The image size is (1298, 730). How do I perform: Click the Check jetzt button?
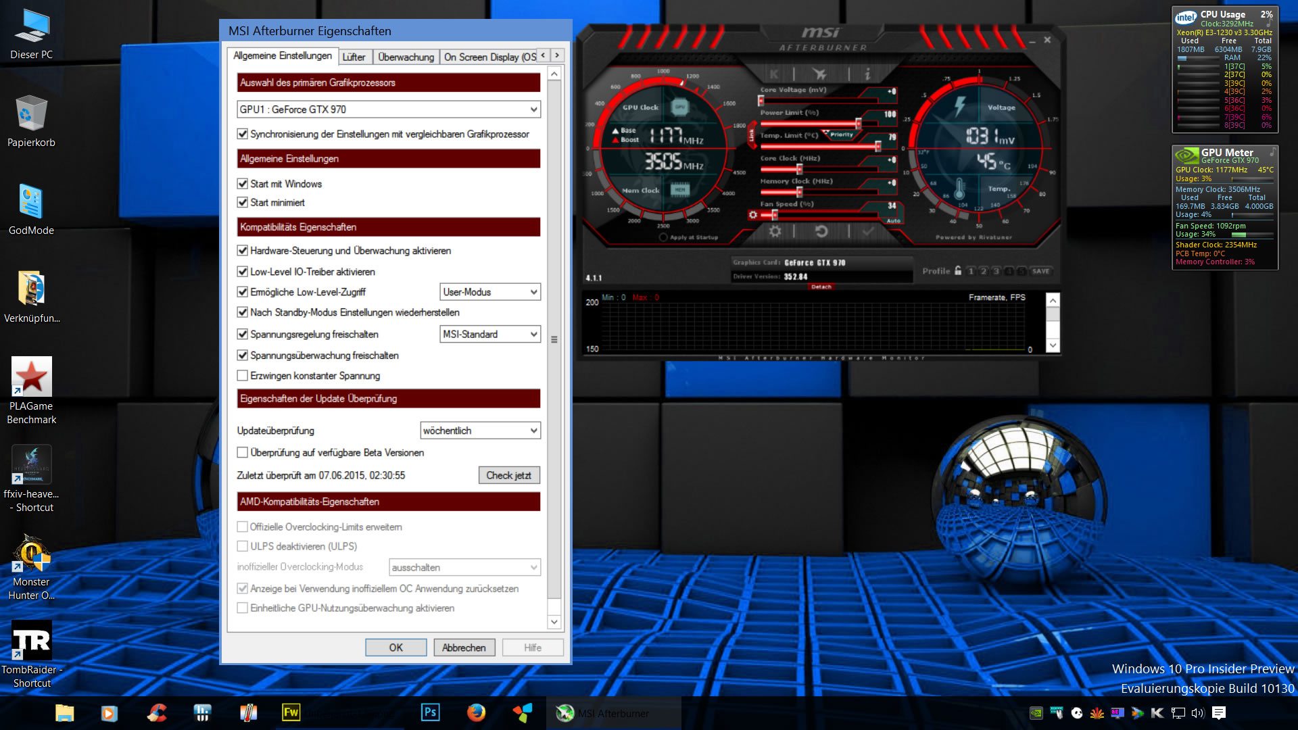click(x=508, y=475)
